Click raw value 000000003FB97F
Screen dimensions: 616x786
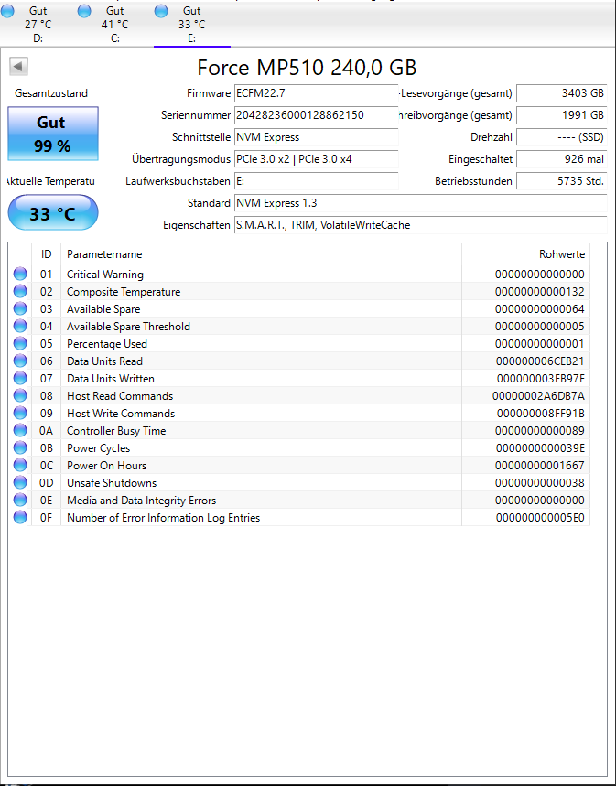(x=541, y=379)
